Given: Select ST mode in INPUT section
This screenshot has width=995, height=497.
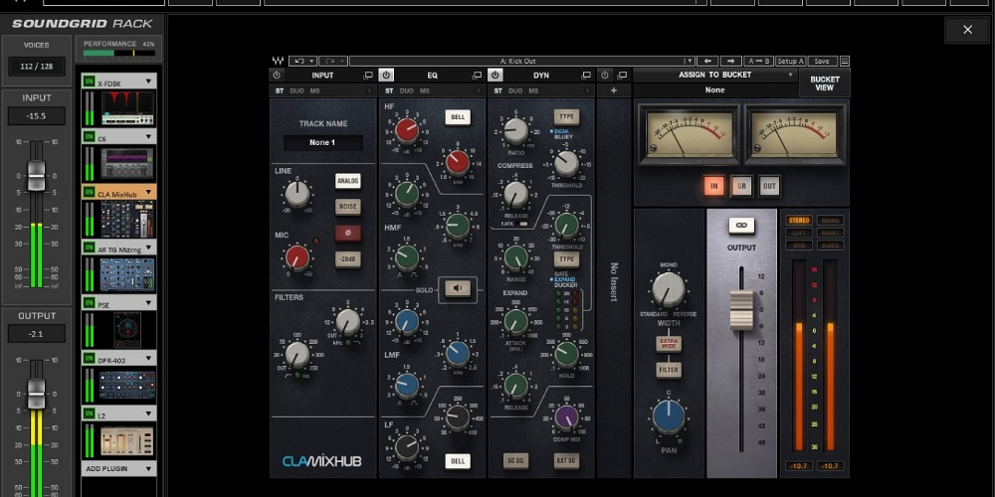Looking at the screenshot, I should pyautogui.click(x=280, y=91).
